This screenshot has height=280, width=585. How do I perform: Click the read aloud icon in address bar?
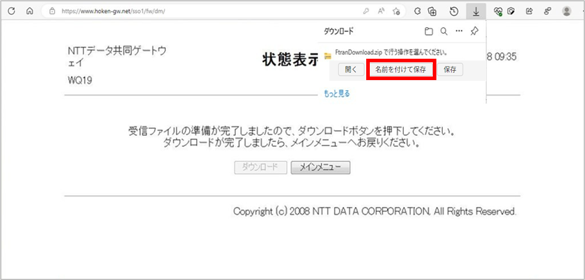(381, 11)
